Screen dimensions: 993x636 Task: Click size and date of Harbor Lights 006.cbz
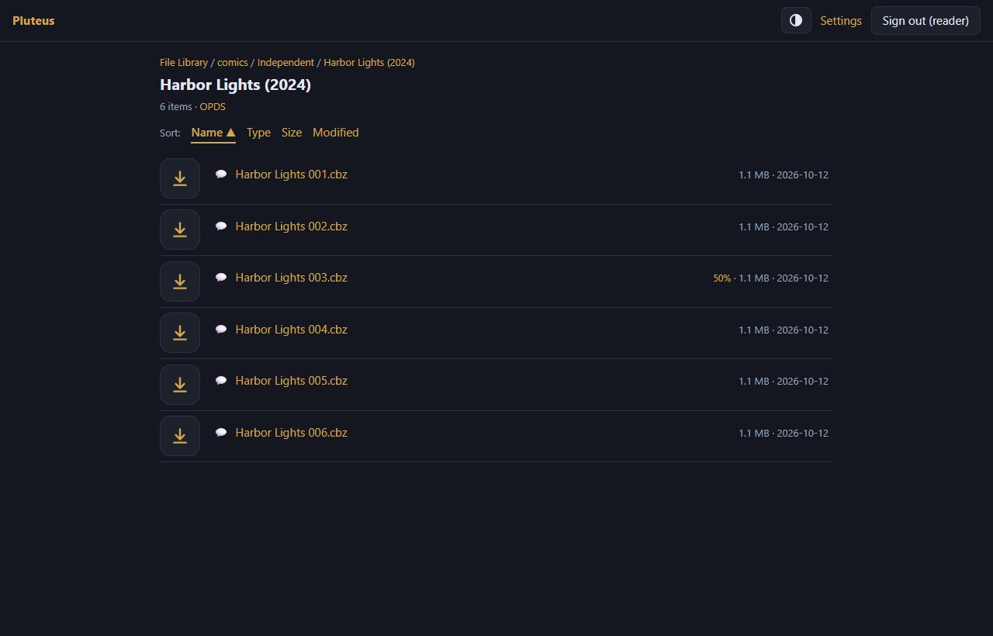click(784, 434)
